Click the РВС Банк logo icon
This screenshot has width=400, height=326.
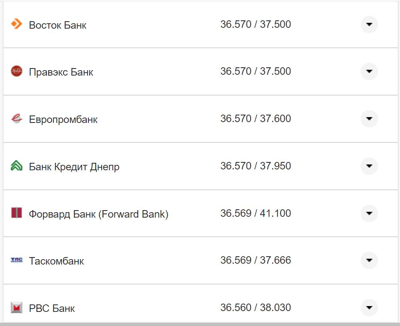pyautogui.click(x=17, y=308)
